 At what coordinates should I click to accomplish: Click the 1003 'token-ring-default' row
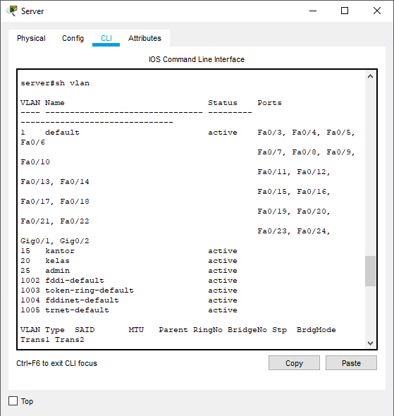click(129, 290)
